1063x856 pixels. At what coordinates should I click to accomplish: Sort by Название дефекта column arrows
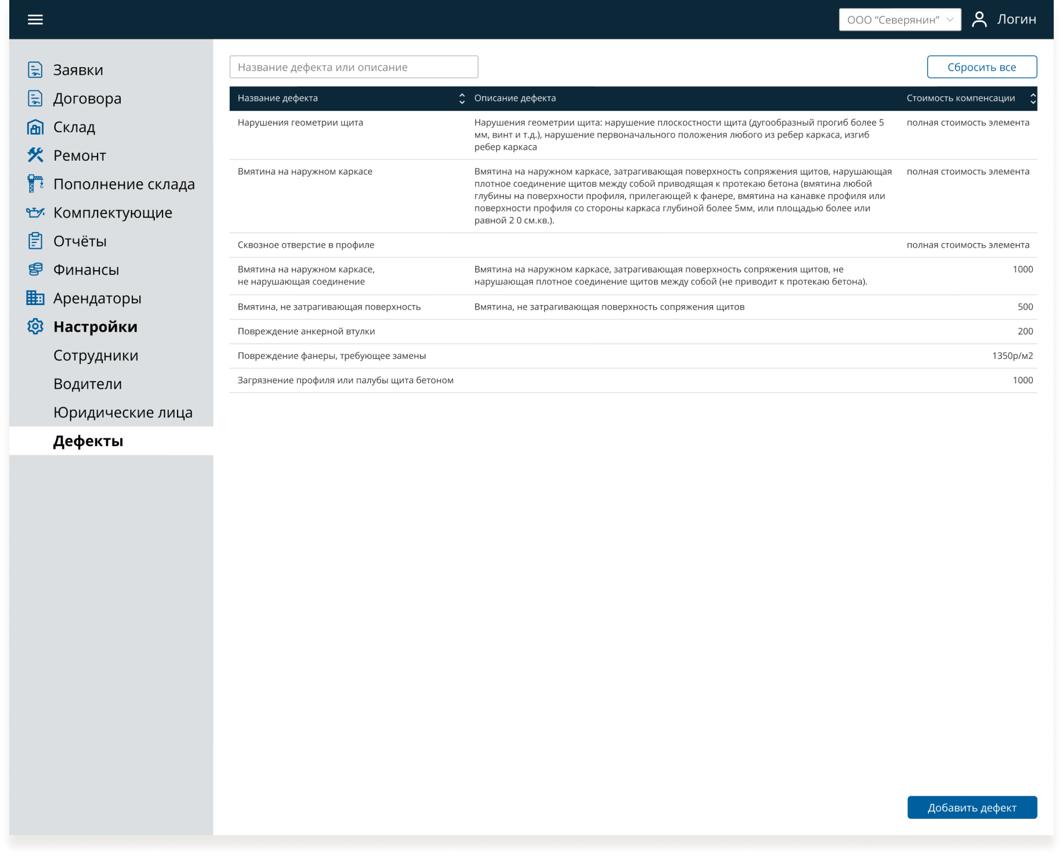coord(462,99)
